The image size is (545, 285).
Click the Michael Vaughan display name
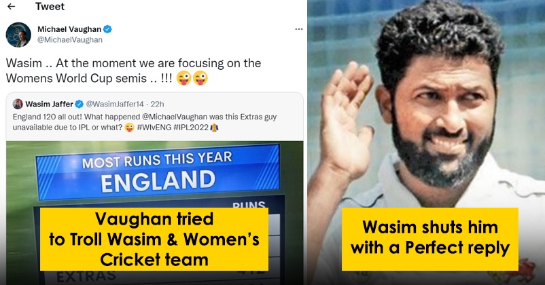tap(69, 29)
